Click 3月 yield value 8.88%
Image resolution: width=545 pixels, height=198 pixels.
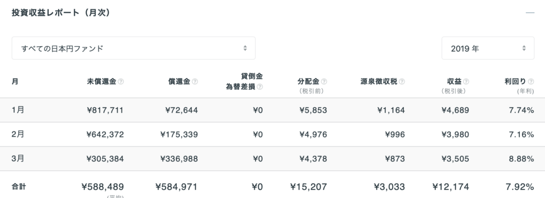pos(522,159)
